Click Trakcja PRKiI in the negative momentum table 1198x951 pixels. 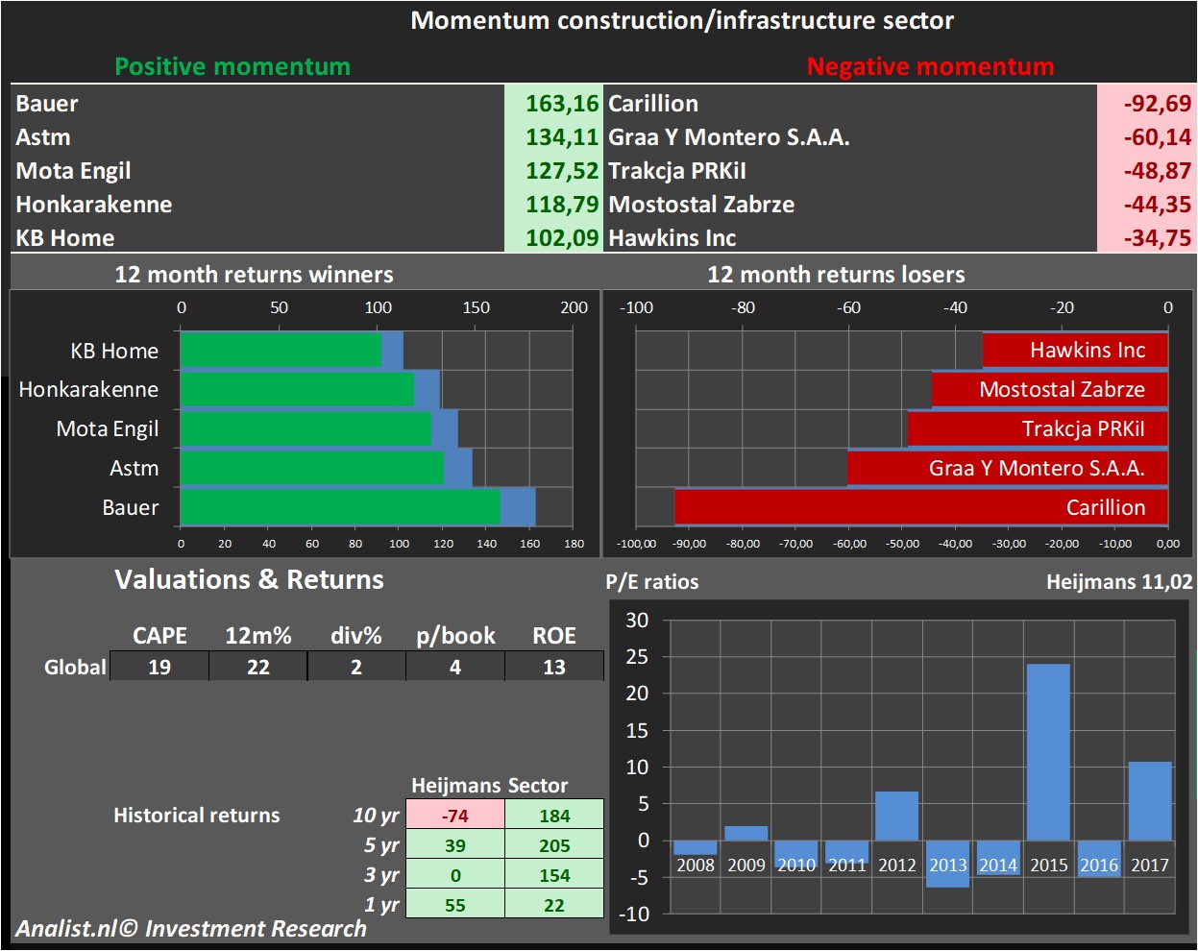tap(677, 171)
